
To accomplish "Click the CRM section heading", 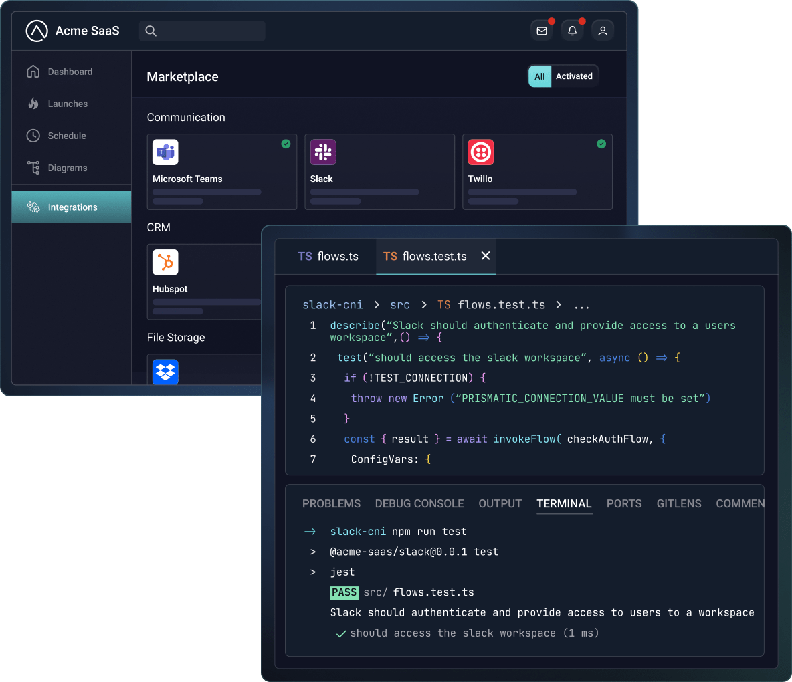I will click(158, 227).
